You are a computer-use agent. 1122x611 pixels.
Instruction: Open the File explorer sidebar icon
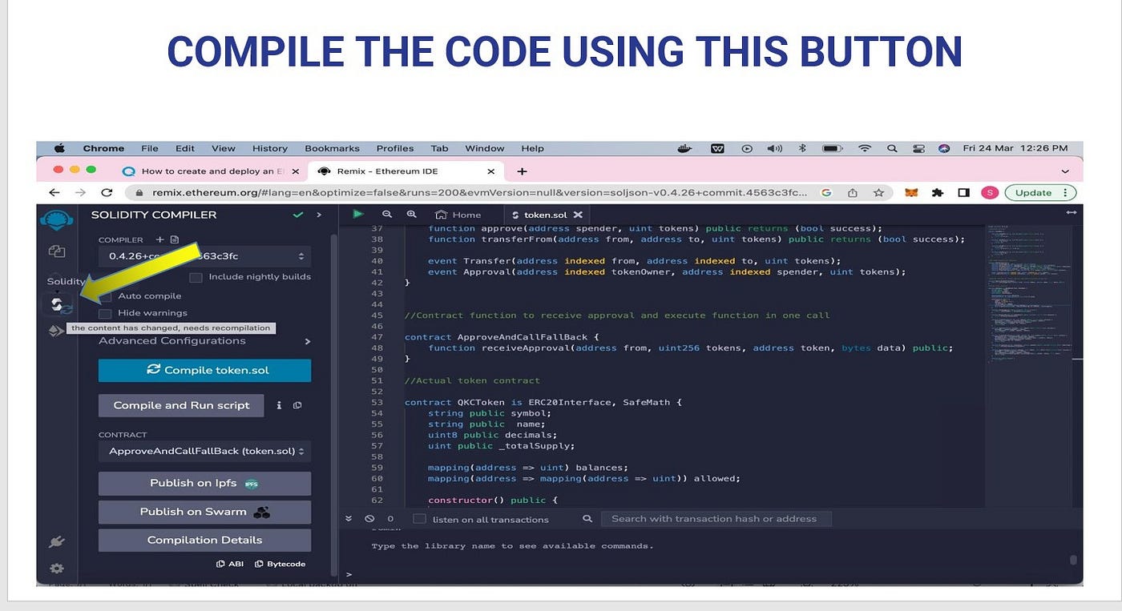pos(56,251)
